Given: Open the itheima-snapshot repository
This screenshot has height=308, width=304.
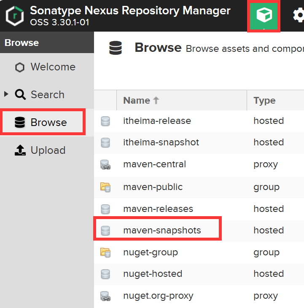Looking at the screenshot, I should 161,142.
